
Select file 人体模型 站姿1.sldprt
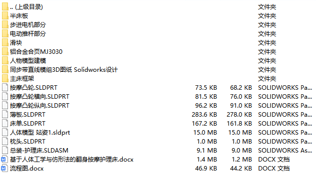click(40, 133)
